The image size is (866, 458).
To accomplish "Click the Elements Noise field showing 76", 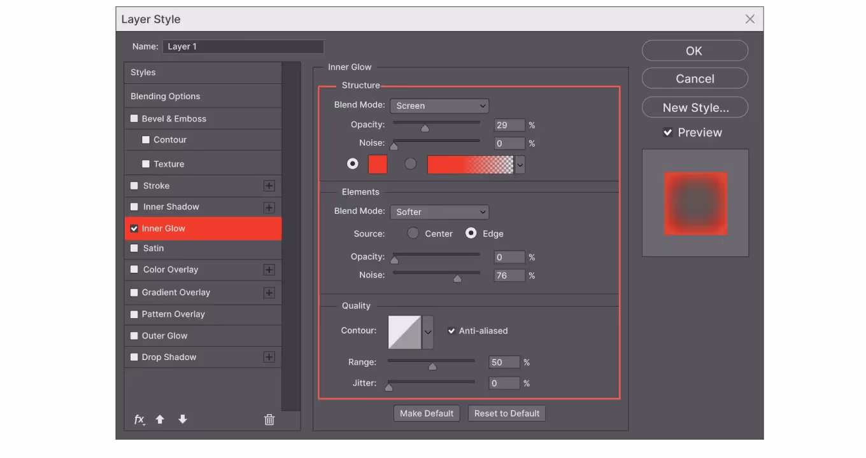I will coord(510,275).
